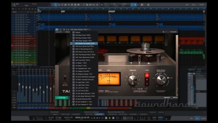Click the transport Record button
Screen dimensions: 218x123
[113, 118]
